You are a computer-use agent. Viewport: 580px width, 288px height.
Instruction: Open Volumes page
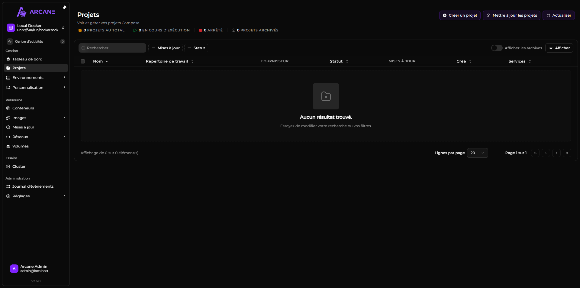point(36,146)
